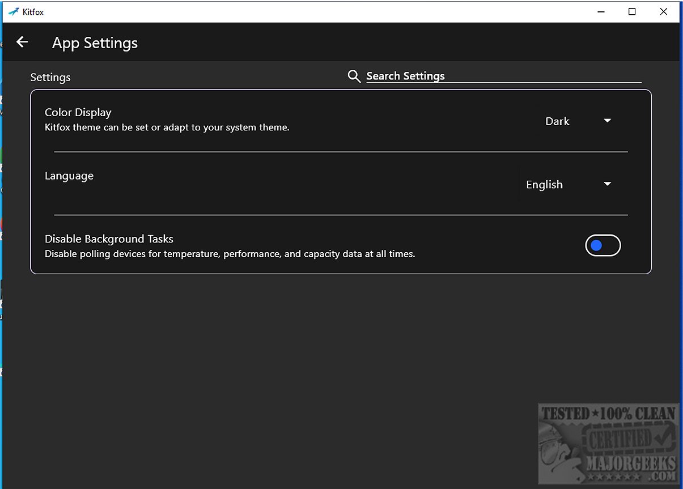The image size is (683, 489).
Task: Click the 'Dark' theme selection value
Action: (x=557, y=121)
